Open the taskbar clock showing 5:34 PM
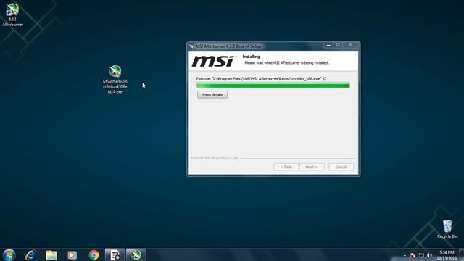 (447, 255)
